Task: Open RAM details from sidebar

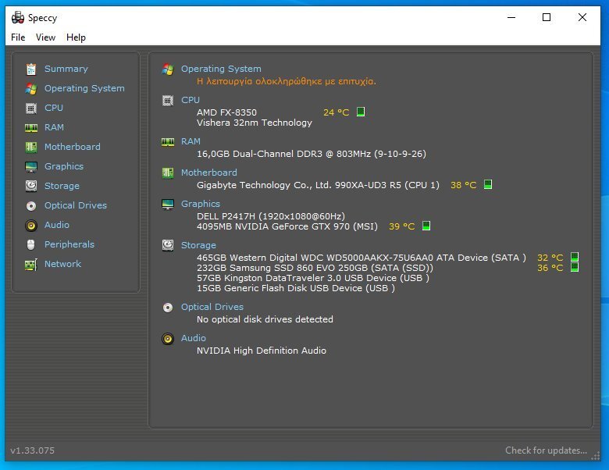Action: click(54, 127)
